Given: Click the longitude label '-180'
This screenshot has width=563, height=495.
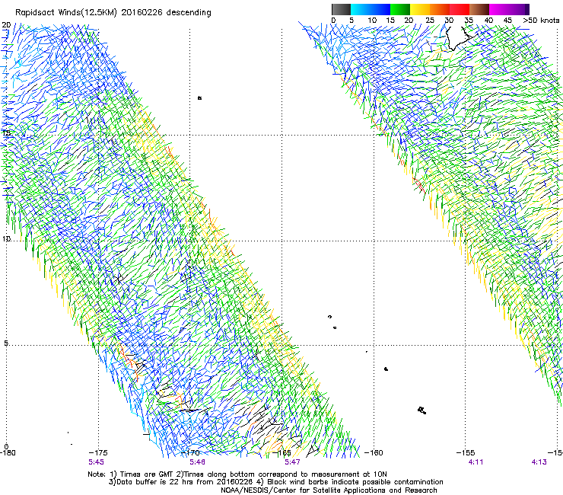Looking at the screenshot, I should (x=8, y=452).
